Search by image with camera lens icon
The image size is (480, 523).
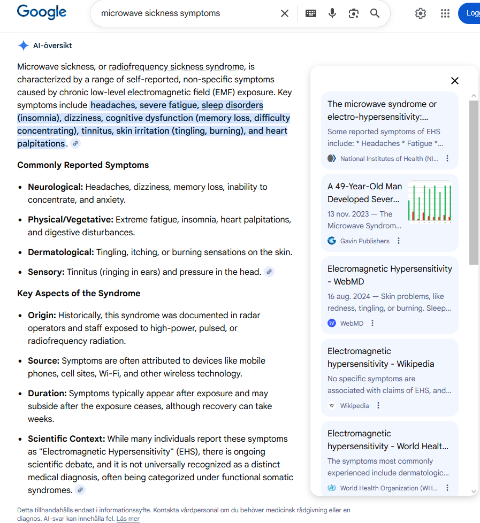(x=354, y=13)
